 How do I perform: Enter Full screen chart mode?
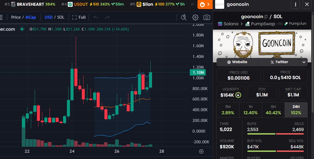pyautogui.click(x=79, y=17)
